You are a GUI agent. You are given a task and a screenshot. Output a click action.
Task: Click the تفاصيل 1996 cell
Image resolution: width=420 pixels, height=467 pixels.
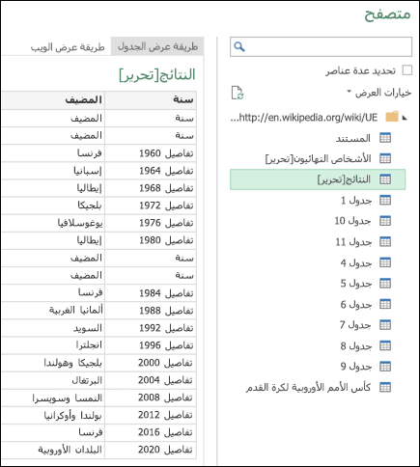coord(151,345)
